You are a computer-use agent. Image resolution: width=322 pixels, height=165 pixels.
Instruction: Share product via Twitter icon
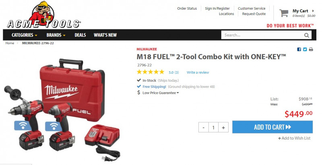click(305, 49)
